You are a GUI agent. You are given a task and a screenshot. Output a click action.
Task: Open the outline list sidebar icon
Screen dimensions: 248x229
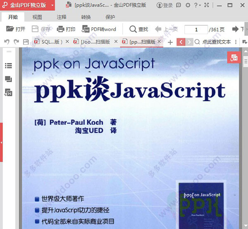tap(9, 65)
